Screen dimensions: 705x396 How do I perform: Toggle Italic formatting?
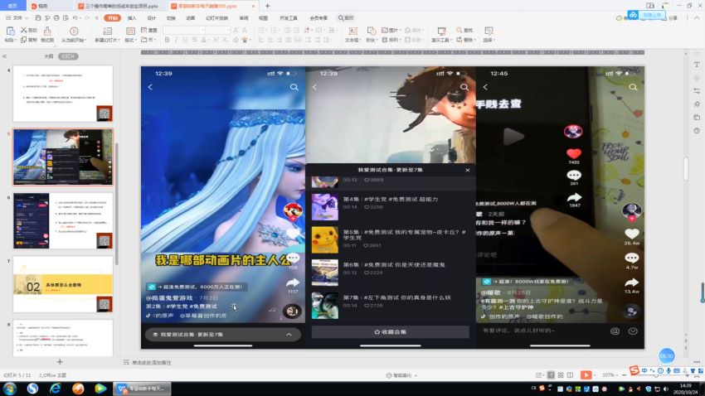176,40
